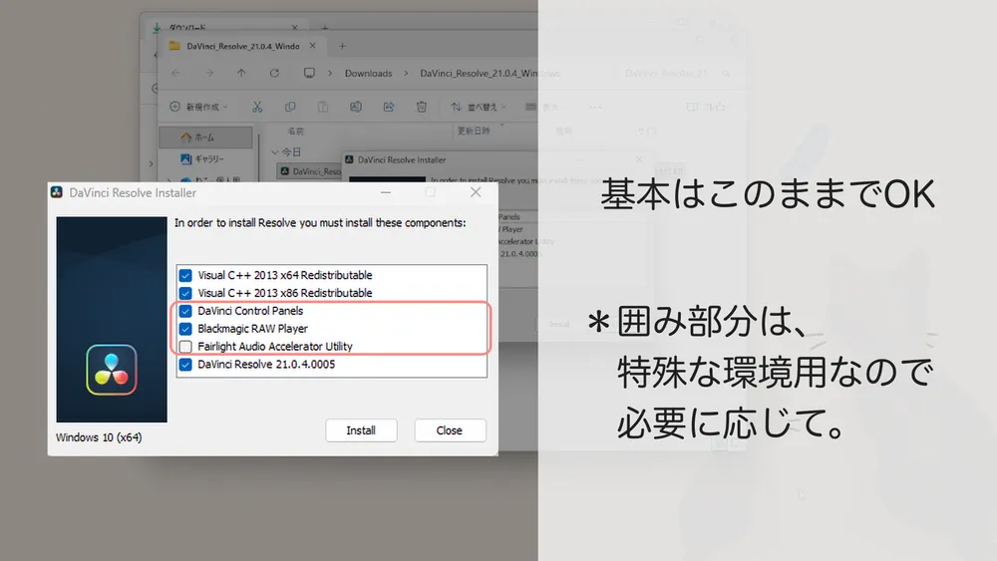
Task: Open Downloads in the address breadcrumb
Action: (x=368, y=73)
